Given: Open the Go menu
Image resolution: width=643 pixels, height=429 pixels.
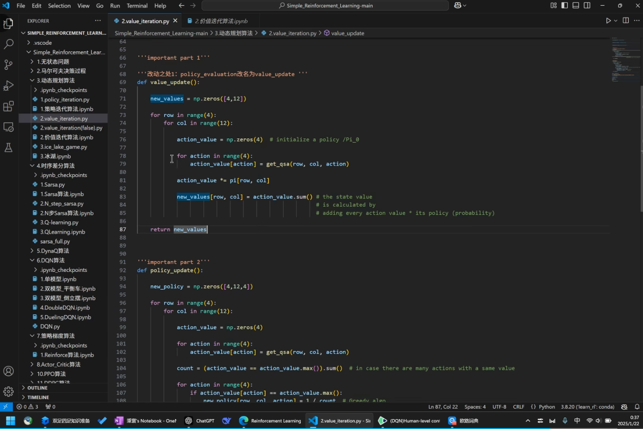Looking at the screenshot, I should coord(100,5).
